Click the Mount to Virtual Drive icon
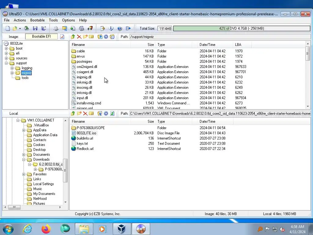Image resolution: width=313 pixels, height=235 pixels. 81,28
